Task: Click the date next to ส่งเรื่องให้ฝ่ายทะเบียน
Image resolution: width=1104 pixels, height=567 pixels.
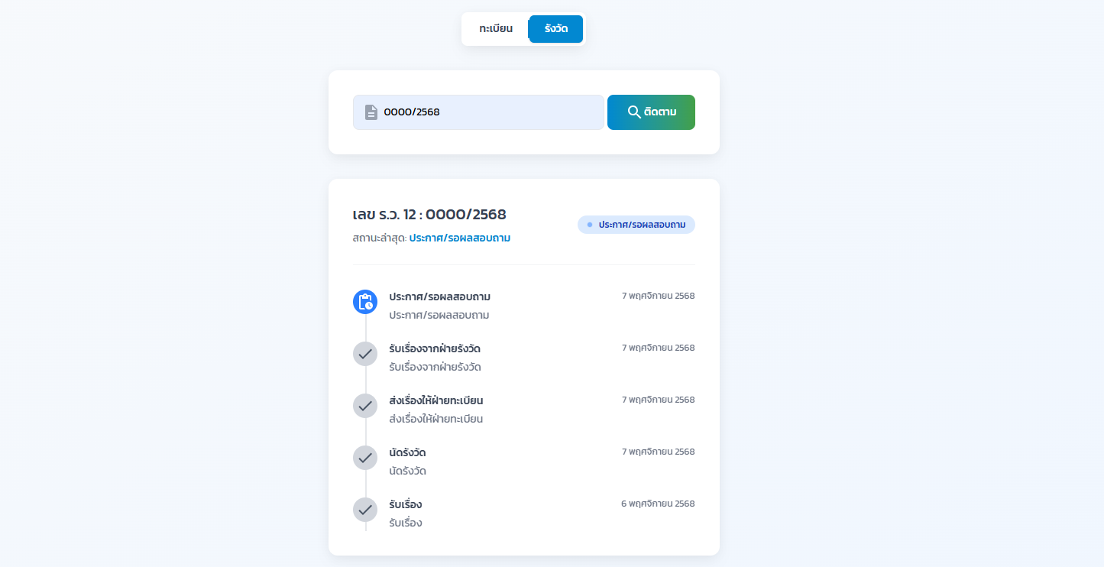Action: [658, 400]
